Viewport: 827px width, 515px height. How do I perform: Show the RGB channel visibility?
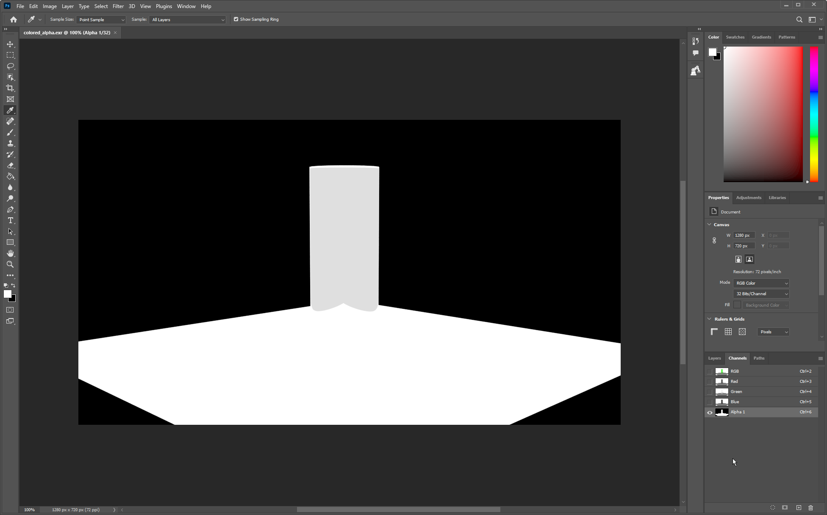coord(710,371)
